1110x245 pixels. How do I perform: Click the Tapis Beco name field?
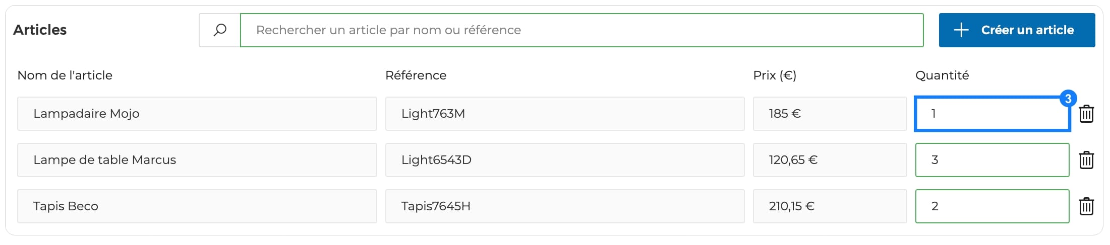(197, 206)
